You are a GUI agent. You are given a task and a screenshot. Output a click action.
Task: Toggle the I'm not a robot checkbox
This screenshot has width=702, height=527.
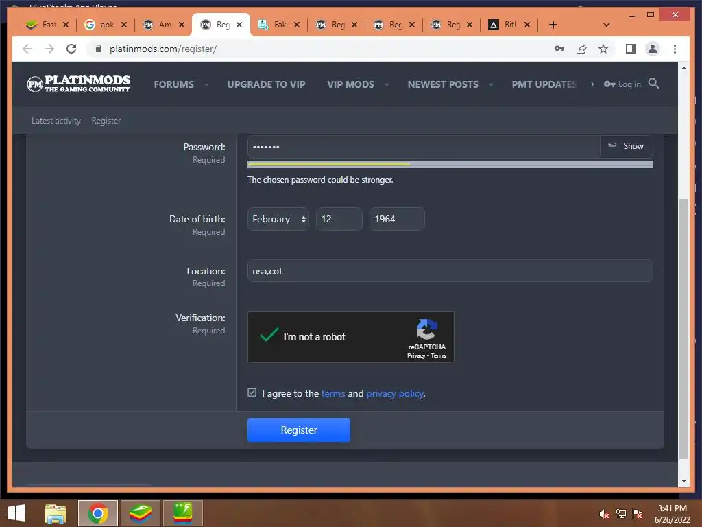(x=269, y=336)
